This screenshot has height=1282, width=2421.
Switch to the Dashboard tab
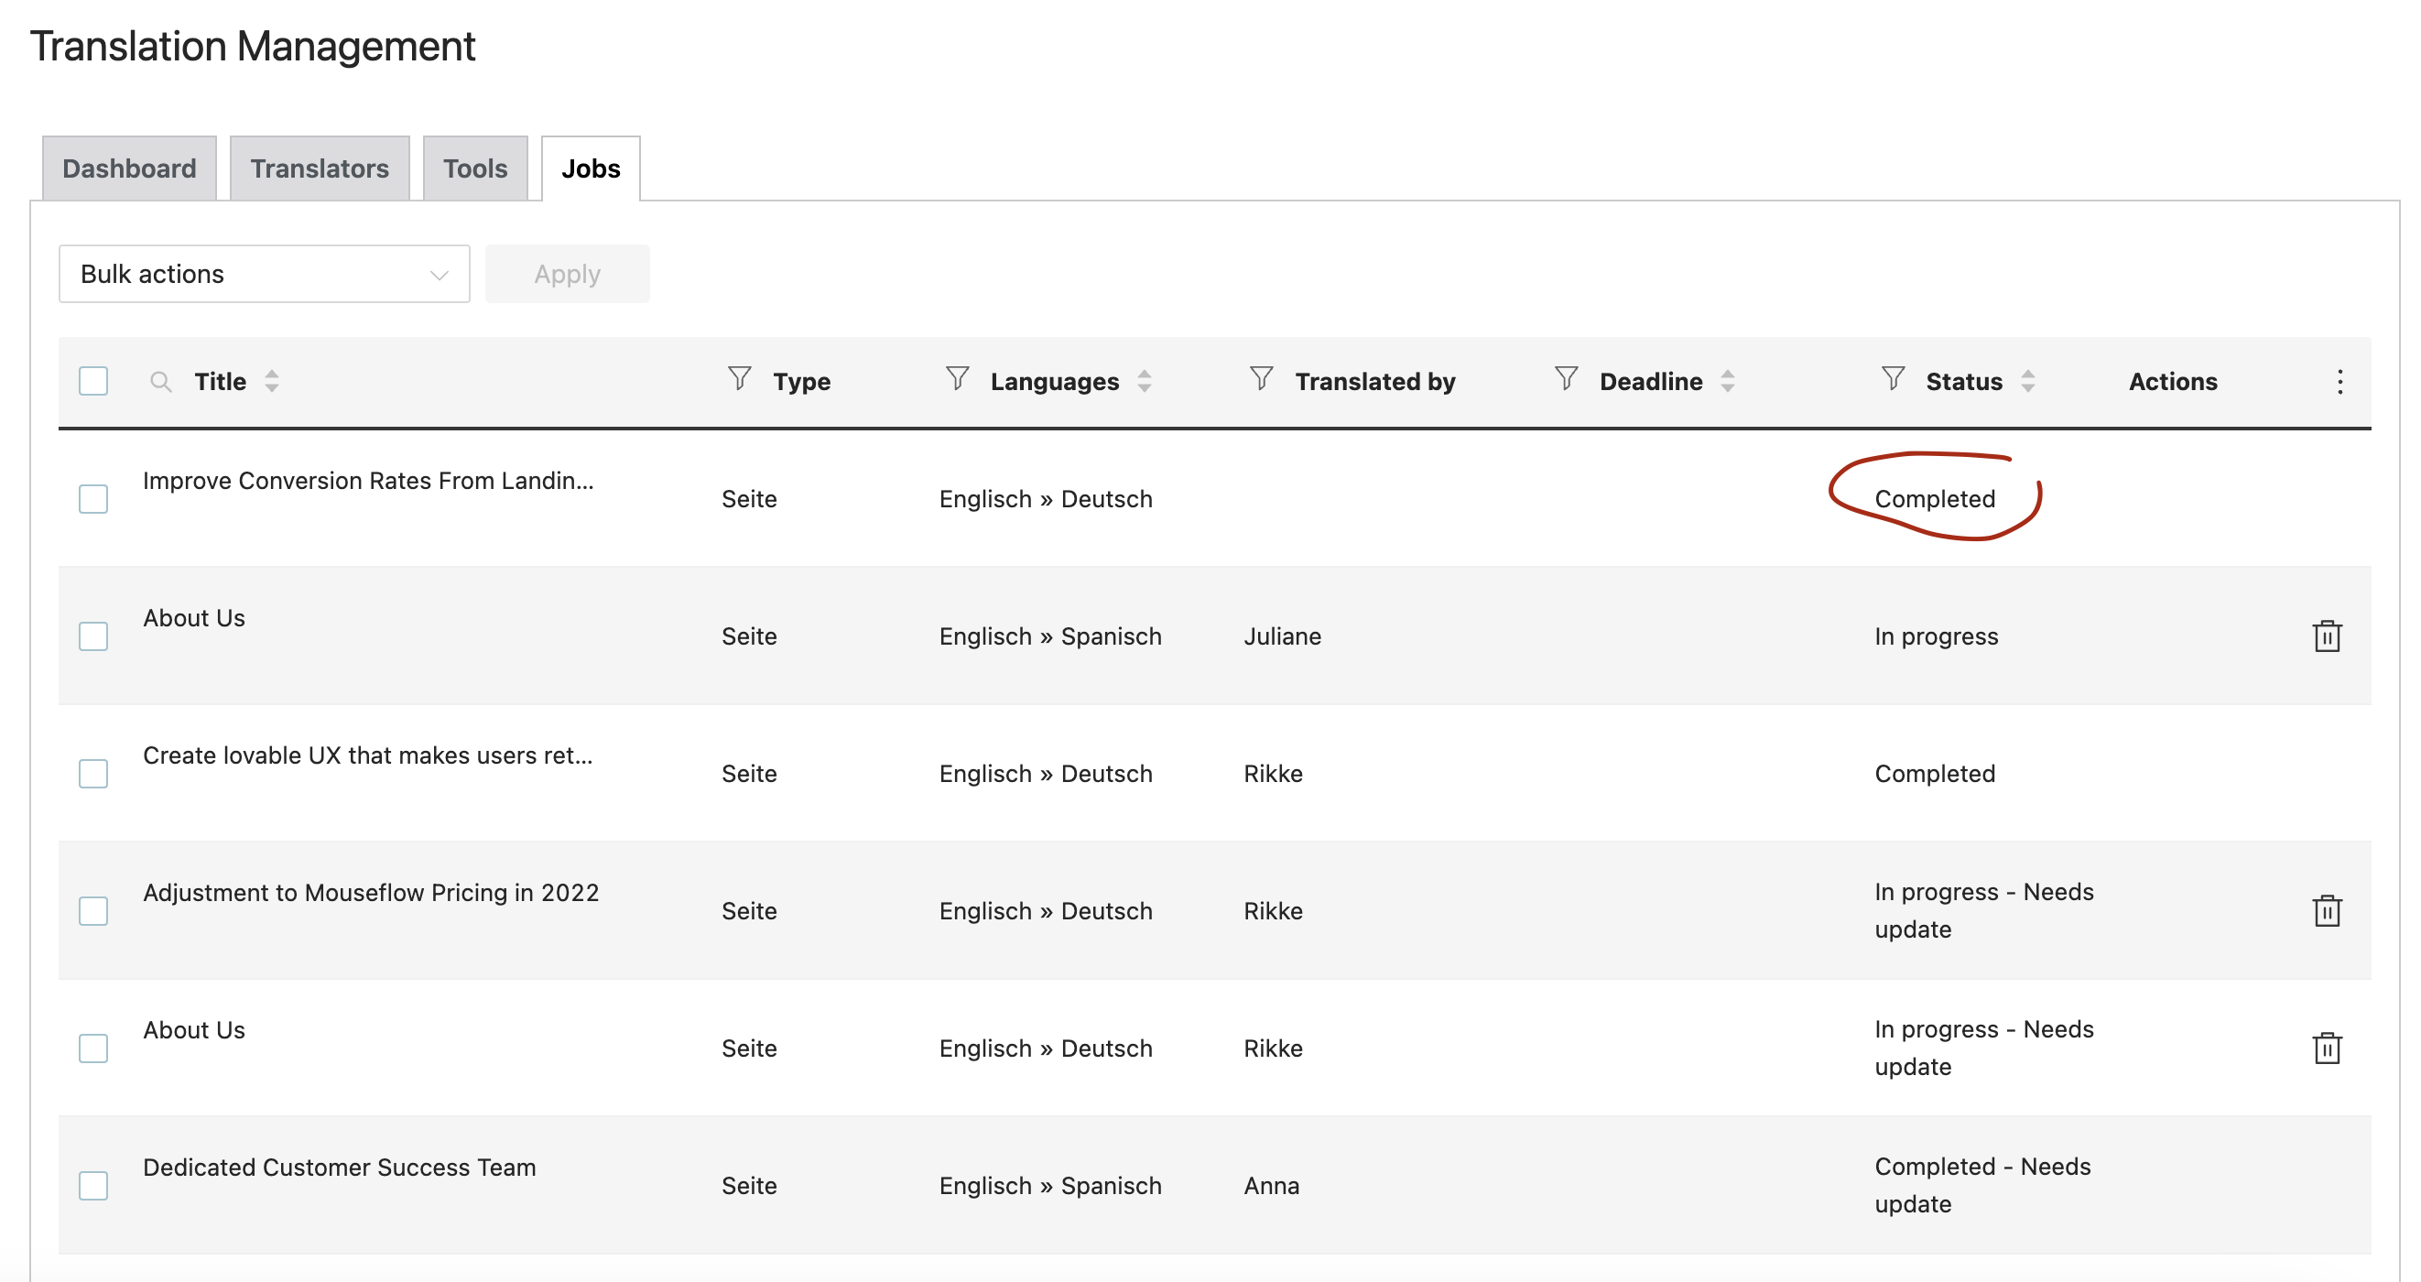click(130, 168)
